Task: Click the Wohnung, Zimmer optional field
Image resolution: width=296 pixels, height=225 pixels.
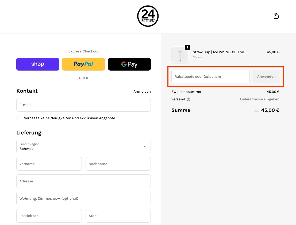Action: click(83, 199)
